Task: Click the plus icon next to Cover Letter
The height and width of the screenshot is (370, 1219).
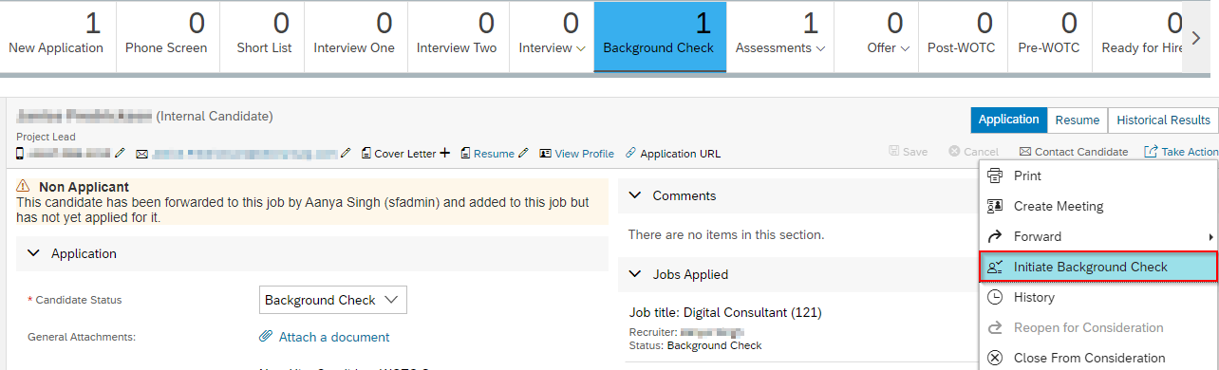Action: pos(445,153)
